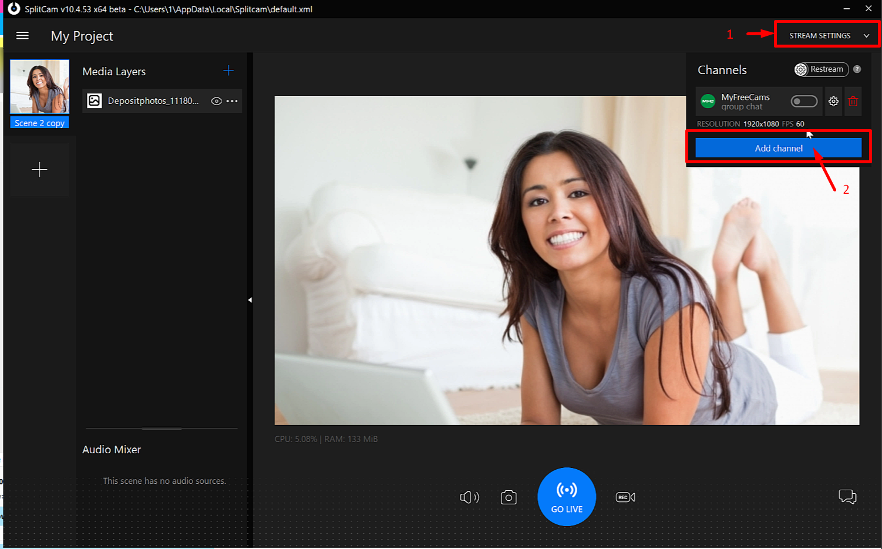Expand the Stream Settings dropdown
This screenshot has height=549, width=882.
pyautogui.click(x=827, y=36)
